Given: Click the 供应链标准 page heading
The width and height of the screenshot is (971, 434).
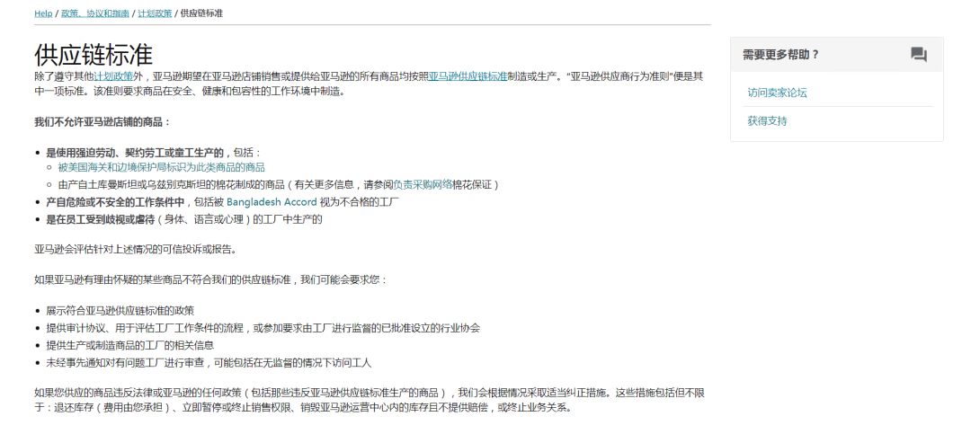Looking at the screenshot, I should (x=94, y=55).
